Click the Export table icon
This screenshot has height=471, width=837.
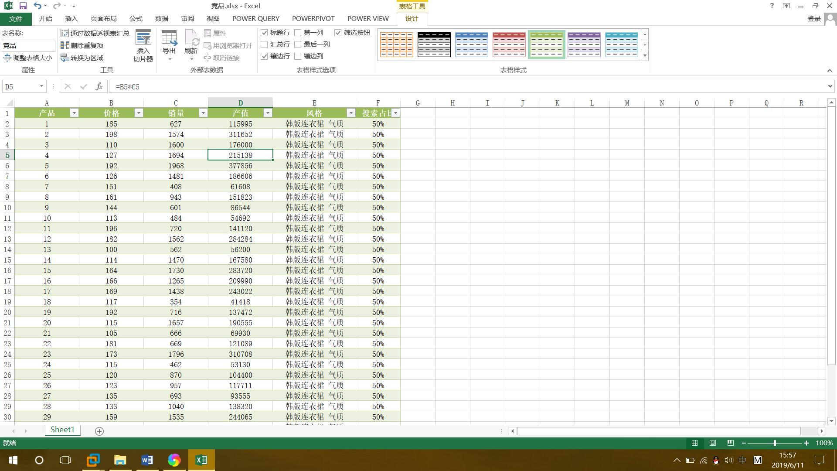tap(169, 39)
